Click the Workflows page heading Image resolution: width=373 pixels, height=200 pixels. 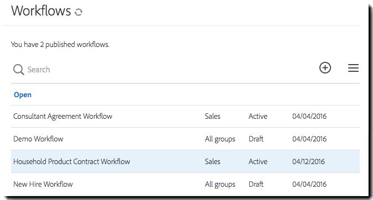(41, 11)
